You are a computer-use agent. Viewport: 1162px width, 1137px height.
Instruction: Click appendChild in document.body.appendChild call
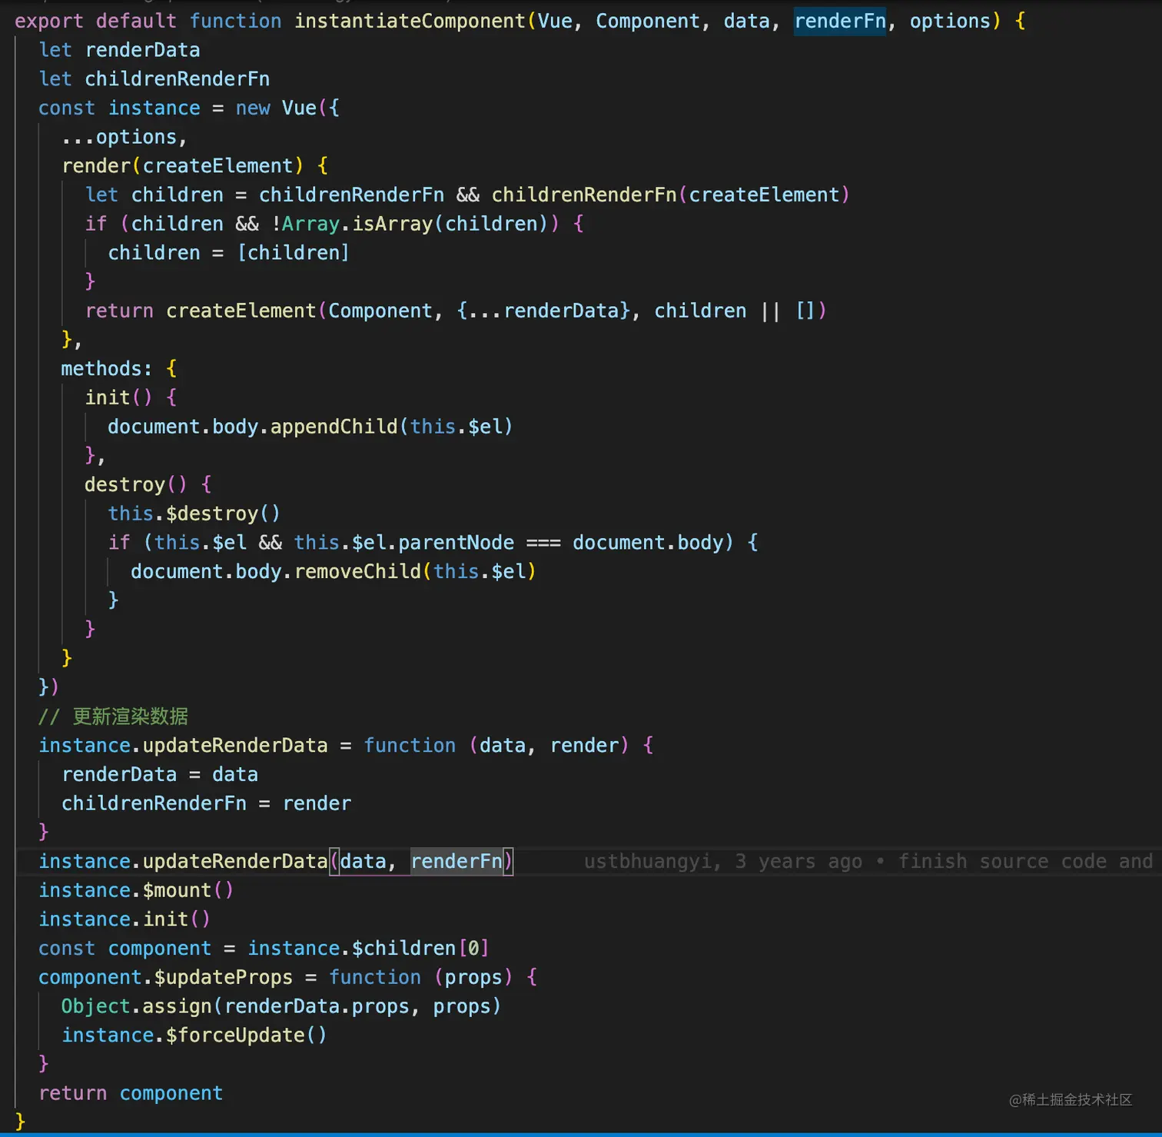pyautogui.click(x=334, y=427)
